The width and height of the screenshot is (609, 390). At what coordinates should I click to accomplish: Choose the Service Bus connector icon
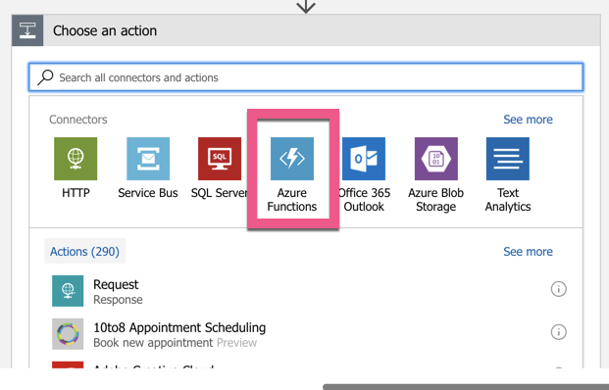(148, 159)
